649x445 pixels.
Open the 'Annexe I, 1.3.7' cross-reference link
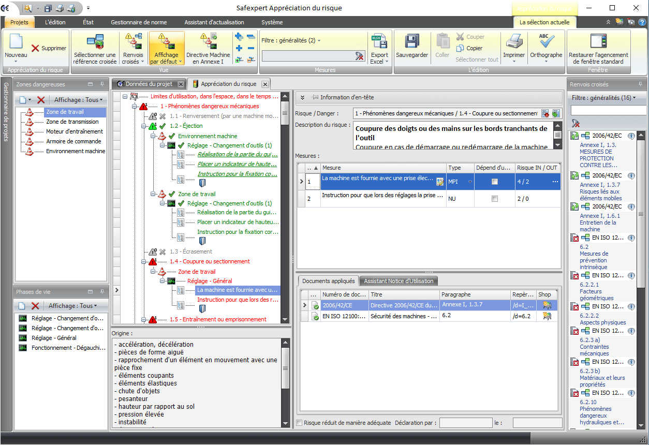click(x=599, y=185)
